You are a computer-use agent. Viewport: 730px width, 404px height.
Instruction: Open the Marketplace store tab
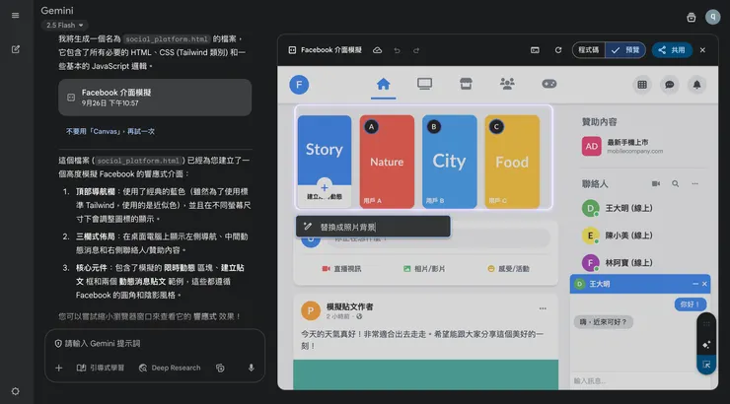click(466, 84)
